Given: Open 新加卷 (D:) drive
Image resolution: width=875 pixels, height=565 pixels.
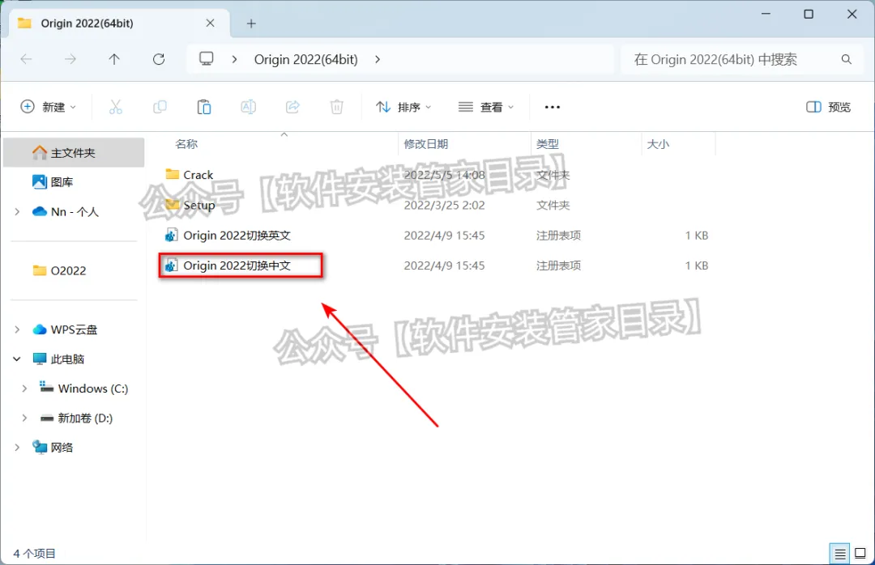Looking at the screenshot, I should [x=76, y=418].
